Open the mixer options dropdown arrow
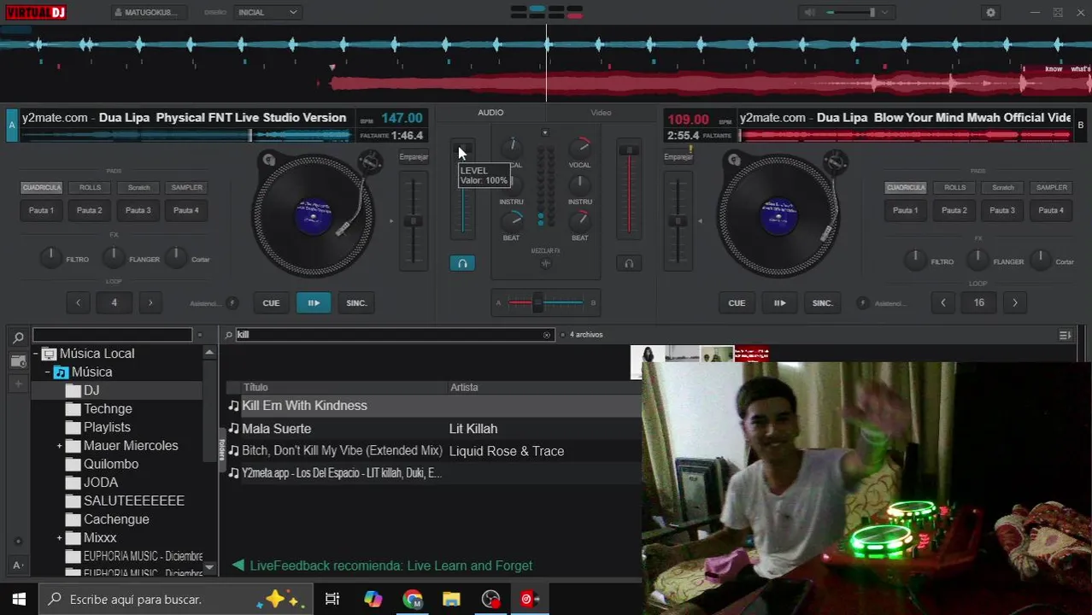The height and width of the screenshot is (615, 1092). click(545, 132)
